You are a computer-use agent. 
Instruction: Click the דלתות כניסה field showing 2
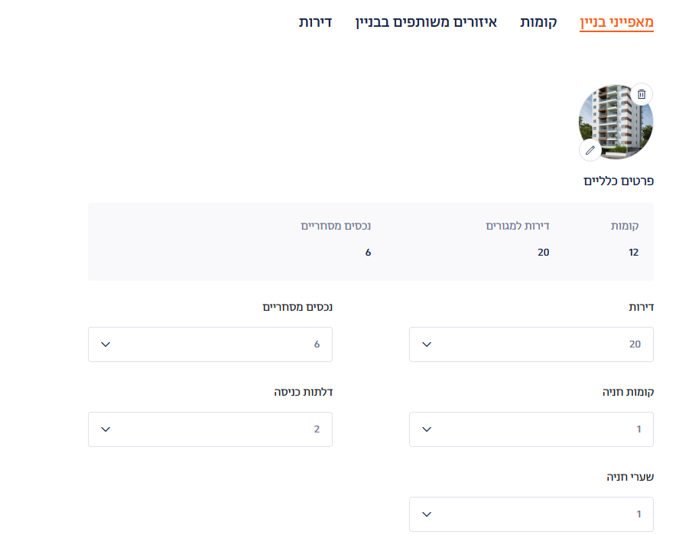point(210,429)
